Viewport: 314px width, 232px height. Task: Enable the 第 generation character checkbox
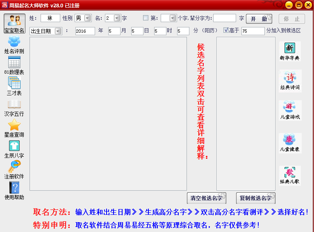pyautogui.click(x=146, y=18)
